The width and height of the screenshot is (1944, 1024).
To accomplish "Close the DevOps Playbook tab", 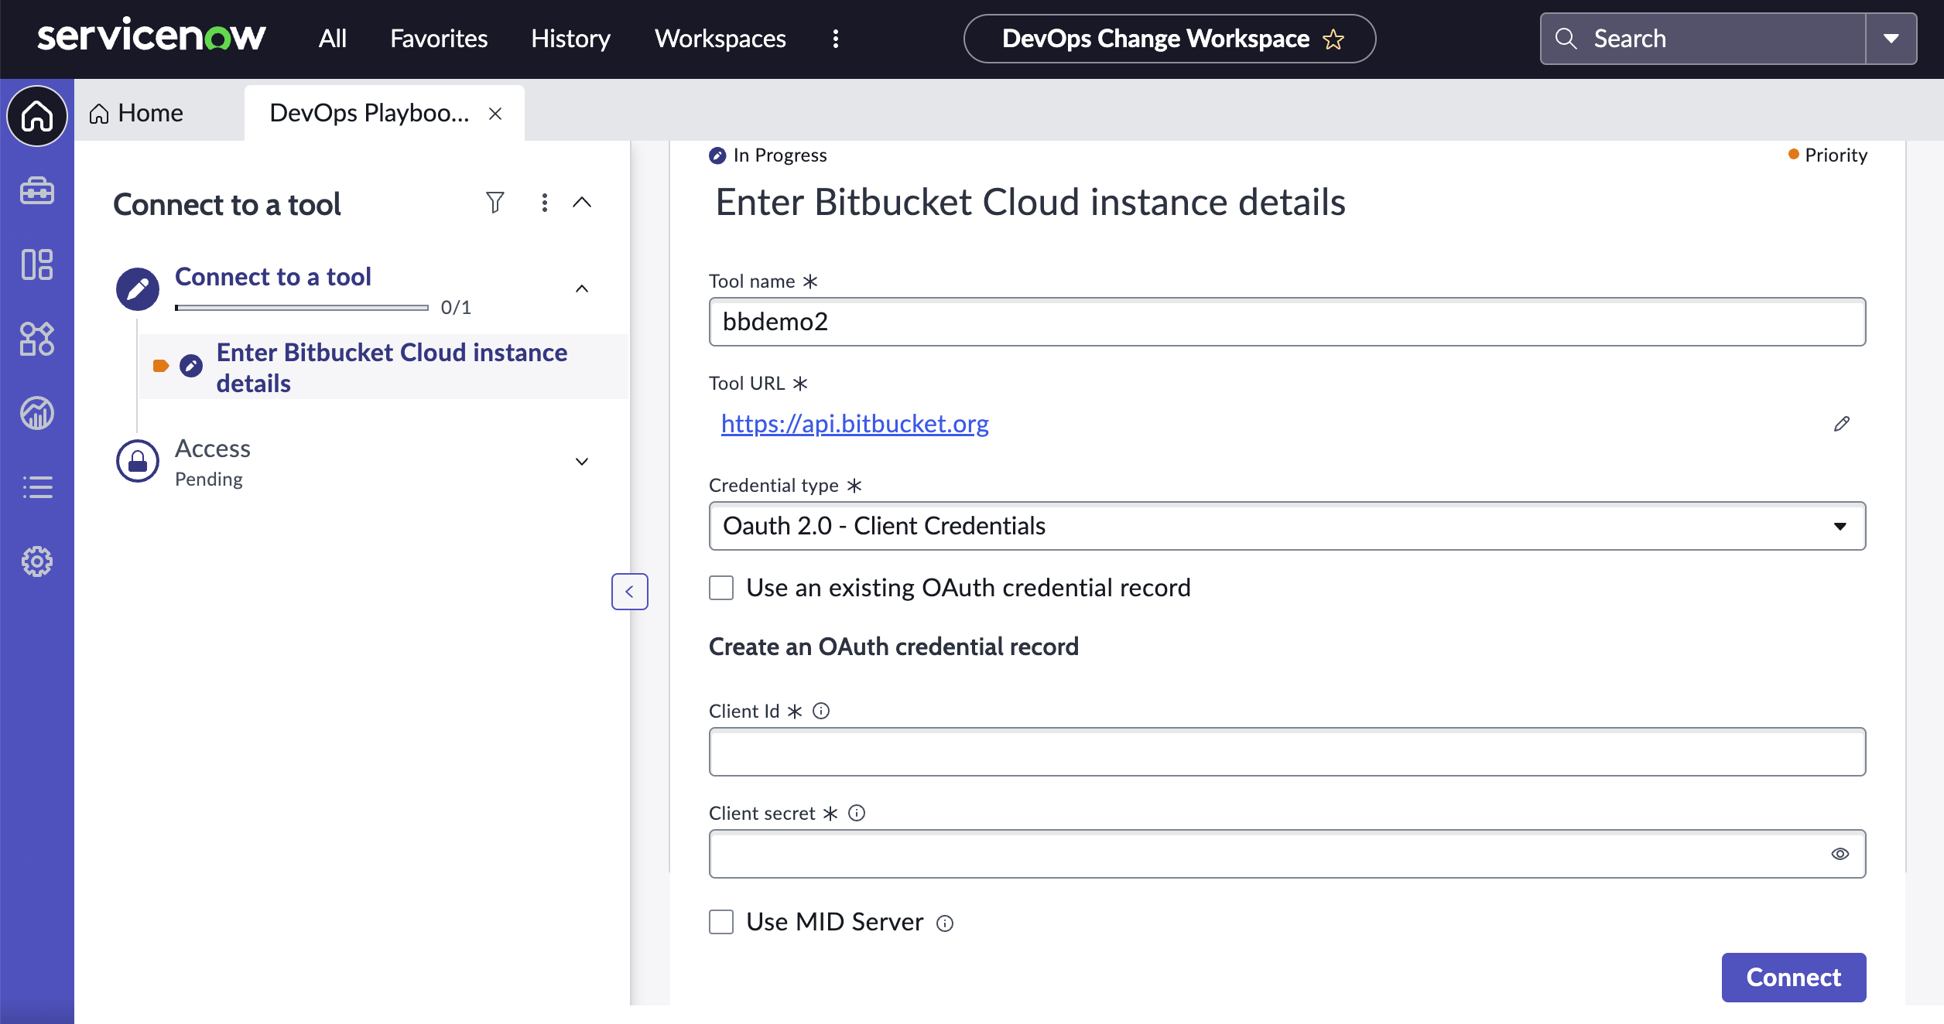I will click(x=496, y=114).
